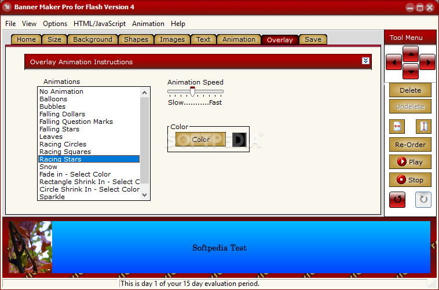
Task: Click the animations list scroll down arrow
Action: coord(144,195)
